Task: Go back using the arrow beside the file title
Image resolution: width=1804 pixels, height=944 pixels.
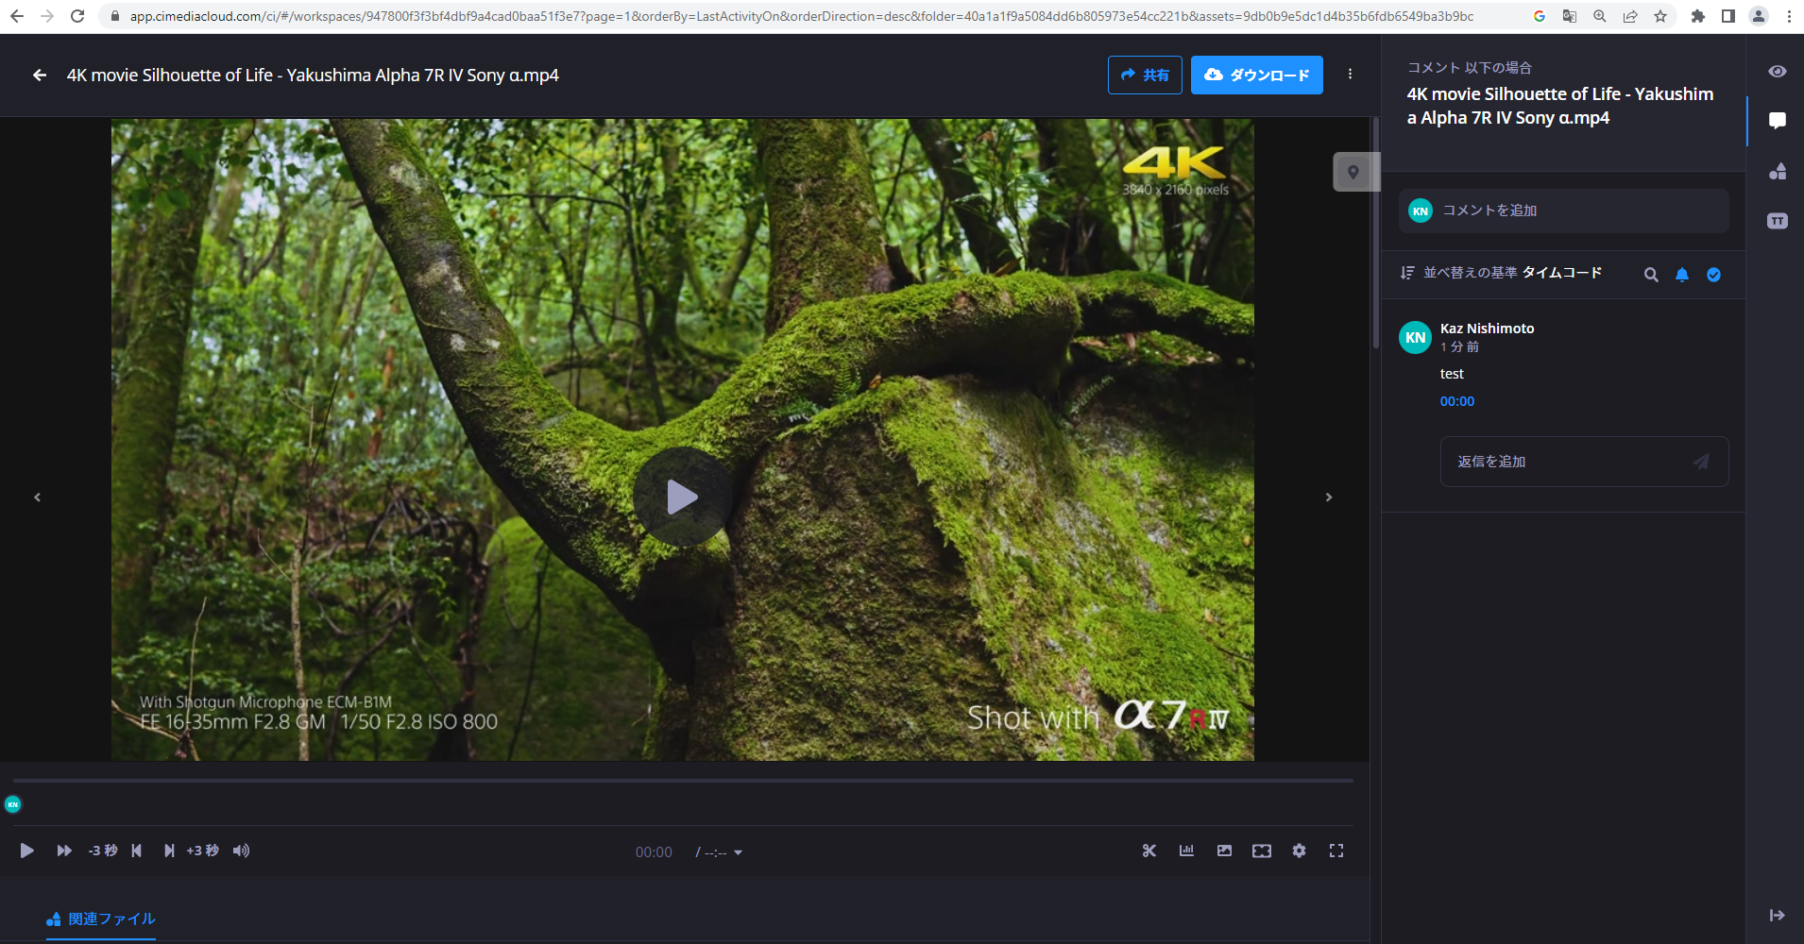Action: [40, 75]
